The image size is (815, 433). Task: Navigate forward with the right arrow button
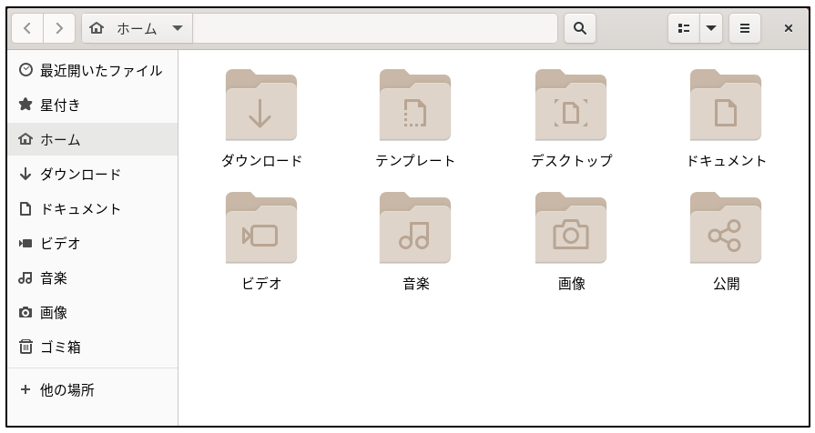tap(59, 28)
